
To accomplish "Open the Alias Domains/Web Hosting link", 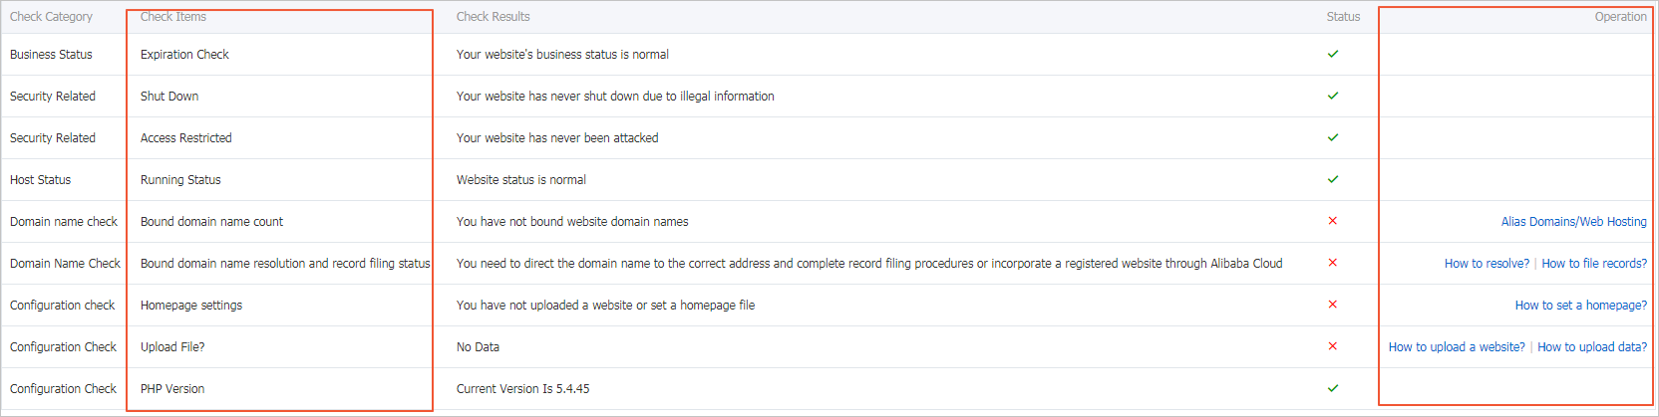I will coord(1573,222).
